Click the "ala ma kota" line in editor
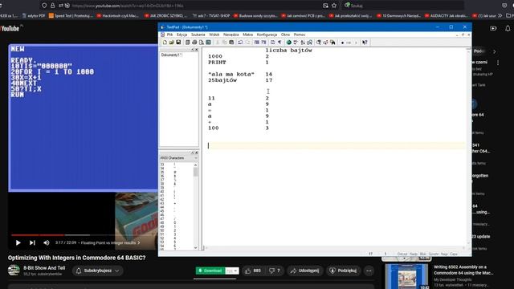The height and width of the screenshot is (289, 514). click(231, 75)
